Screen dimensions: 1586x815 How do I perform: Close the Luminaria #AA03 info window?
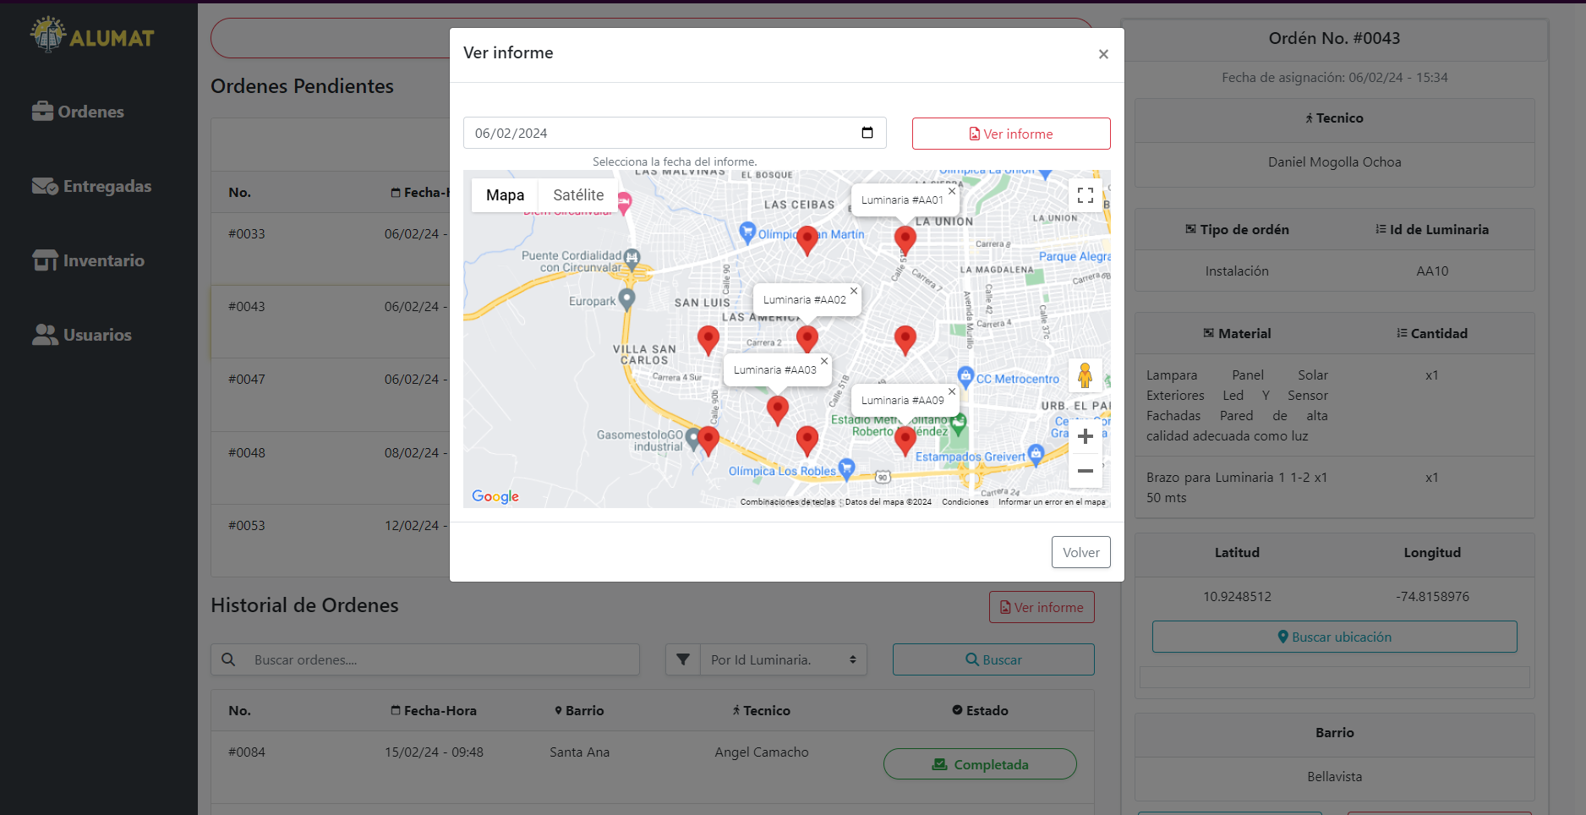(824, 361)
